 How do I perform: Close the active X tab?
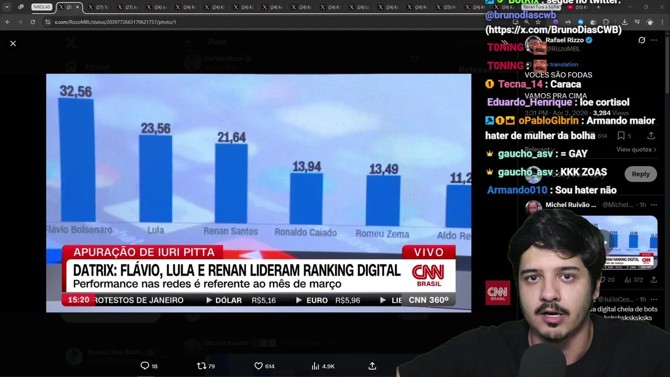pyautogui.click(x=77, y=7)
